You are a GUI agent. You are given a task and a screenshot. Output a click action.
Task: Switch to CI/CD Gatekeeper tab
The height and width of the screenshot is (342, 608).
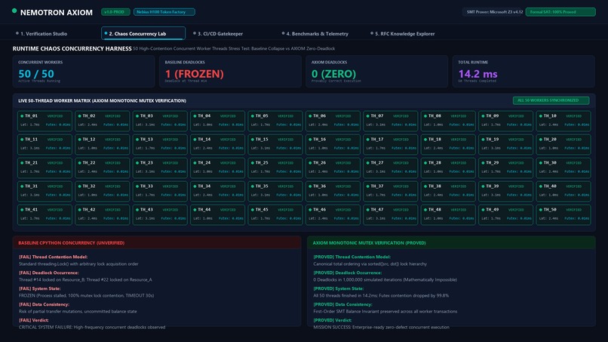coord(218,34)
